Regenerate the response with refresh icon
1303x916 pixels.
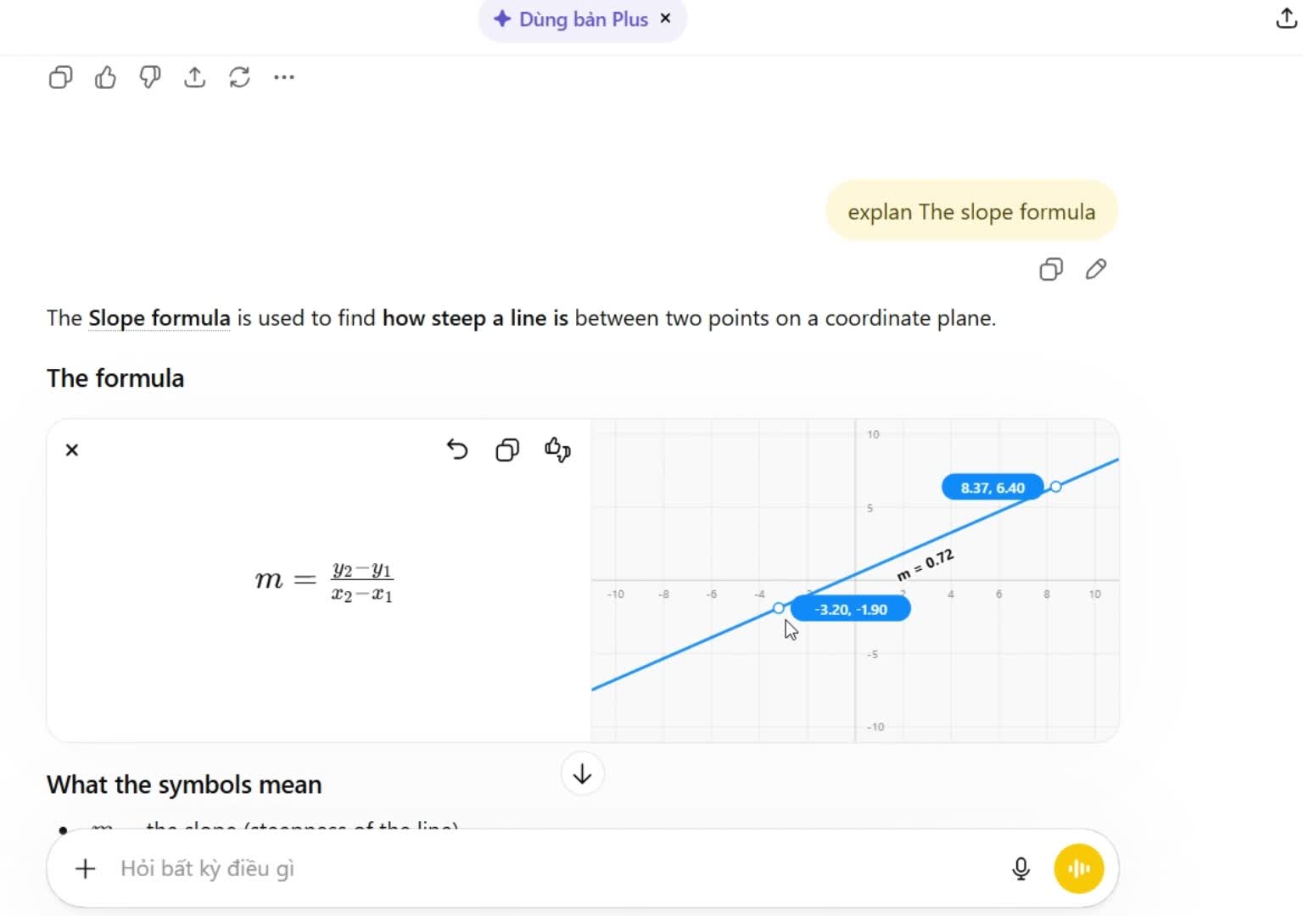tap(239, 78)
